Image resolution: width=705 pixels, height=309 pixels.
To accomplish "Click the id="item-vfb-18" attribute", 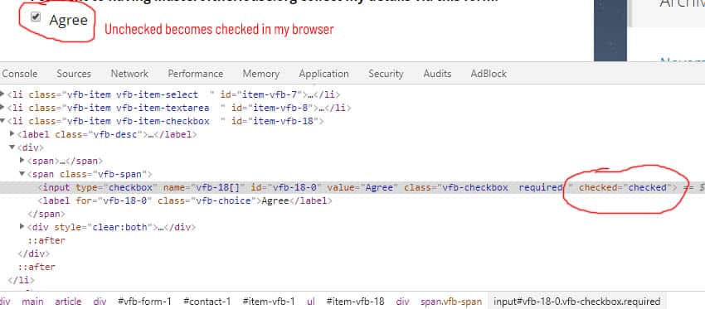I will (x=275, y=121).
